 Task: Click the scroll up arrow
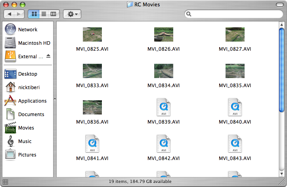pyautogui.click(x=281, y=25)
